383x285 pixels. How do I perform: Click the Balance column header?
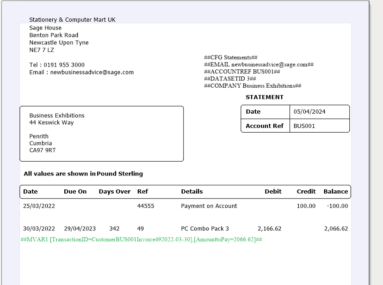pos(336,192)
